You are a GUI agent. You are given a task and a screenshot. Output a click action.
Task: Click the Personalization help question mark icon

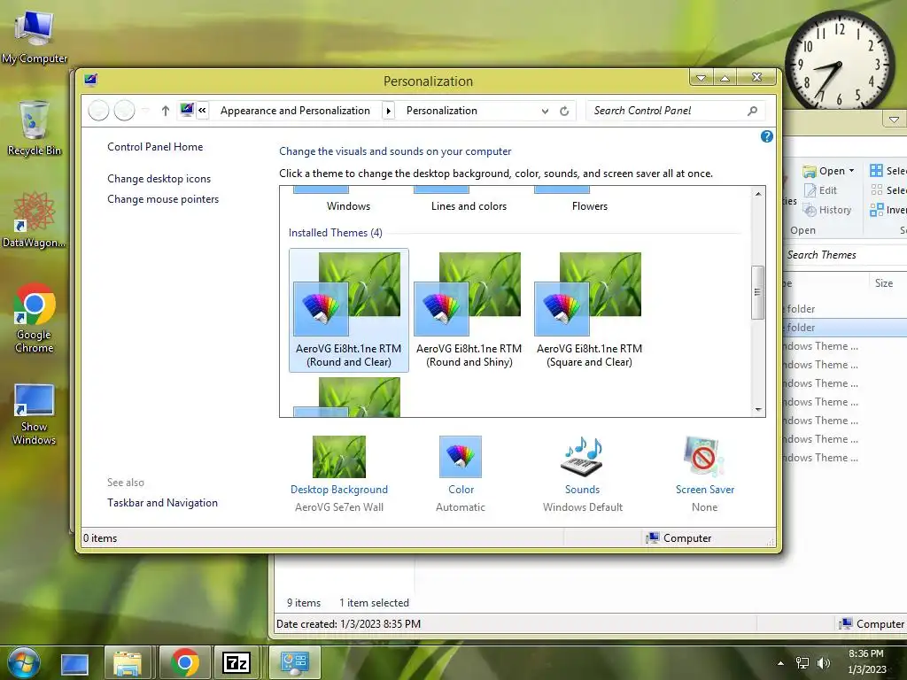766,136
